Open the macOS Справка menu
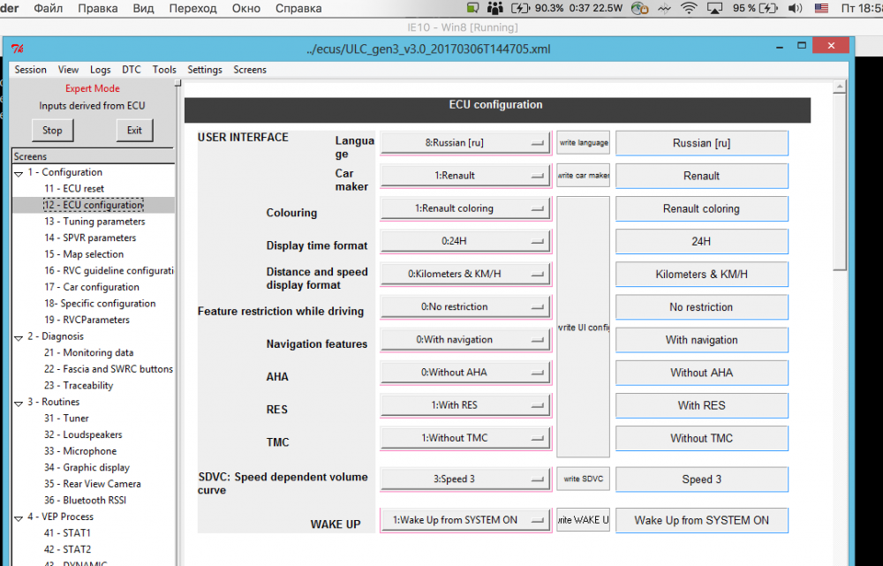This screenshot has height=566, width=883. pos(298,9)
